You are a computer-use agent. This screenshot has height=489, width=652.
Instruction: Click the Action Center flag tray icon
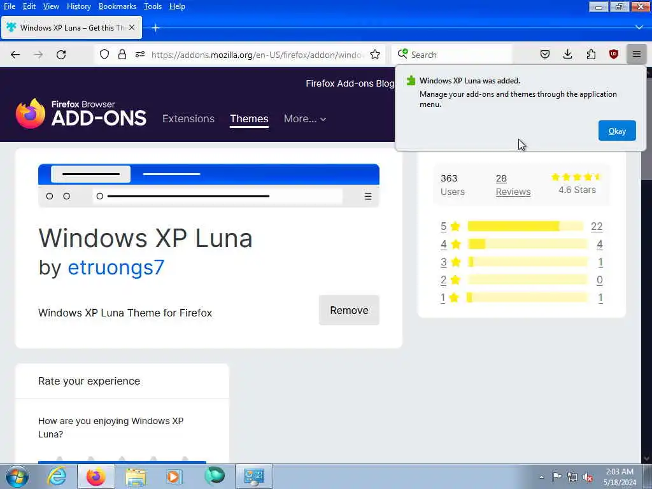click(556, 476)
